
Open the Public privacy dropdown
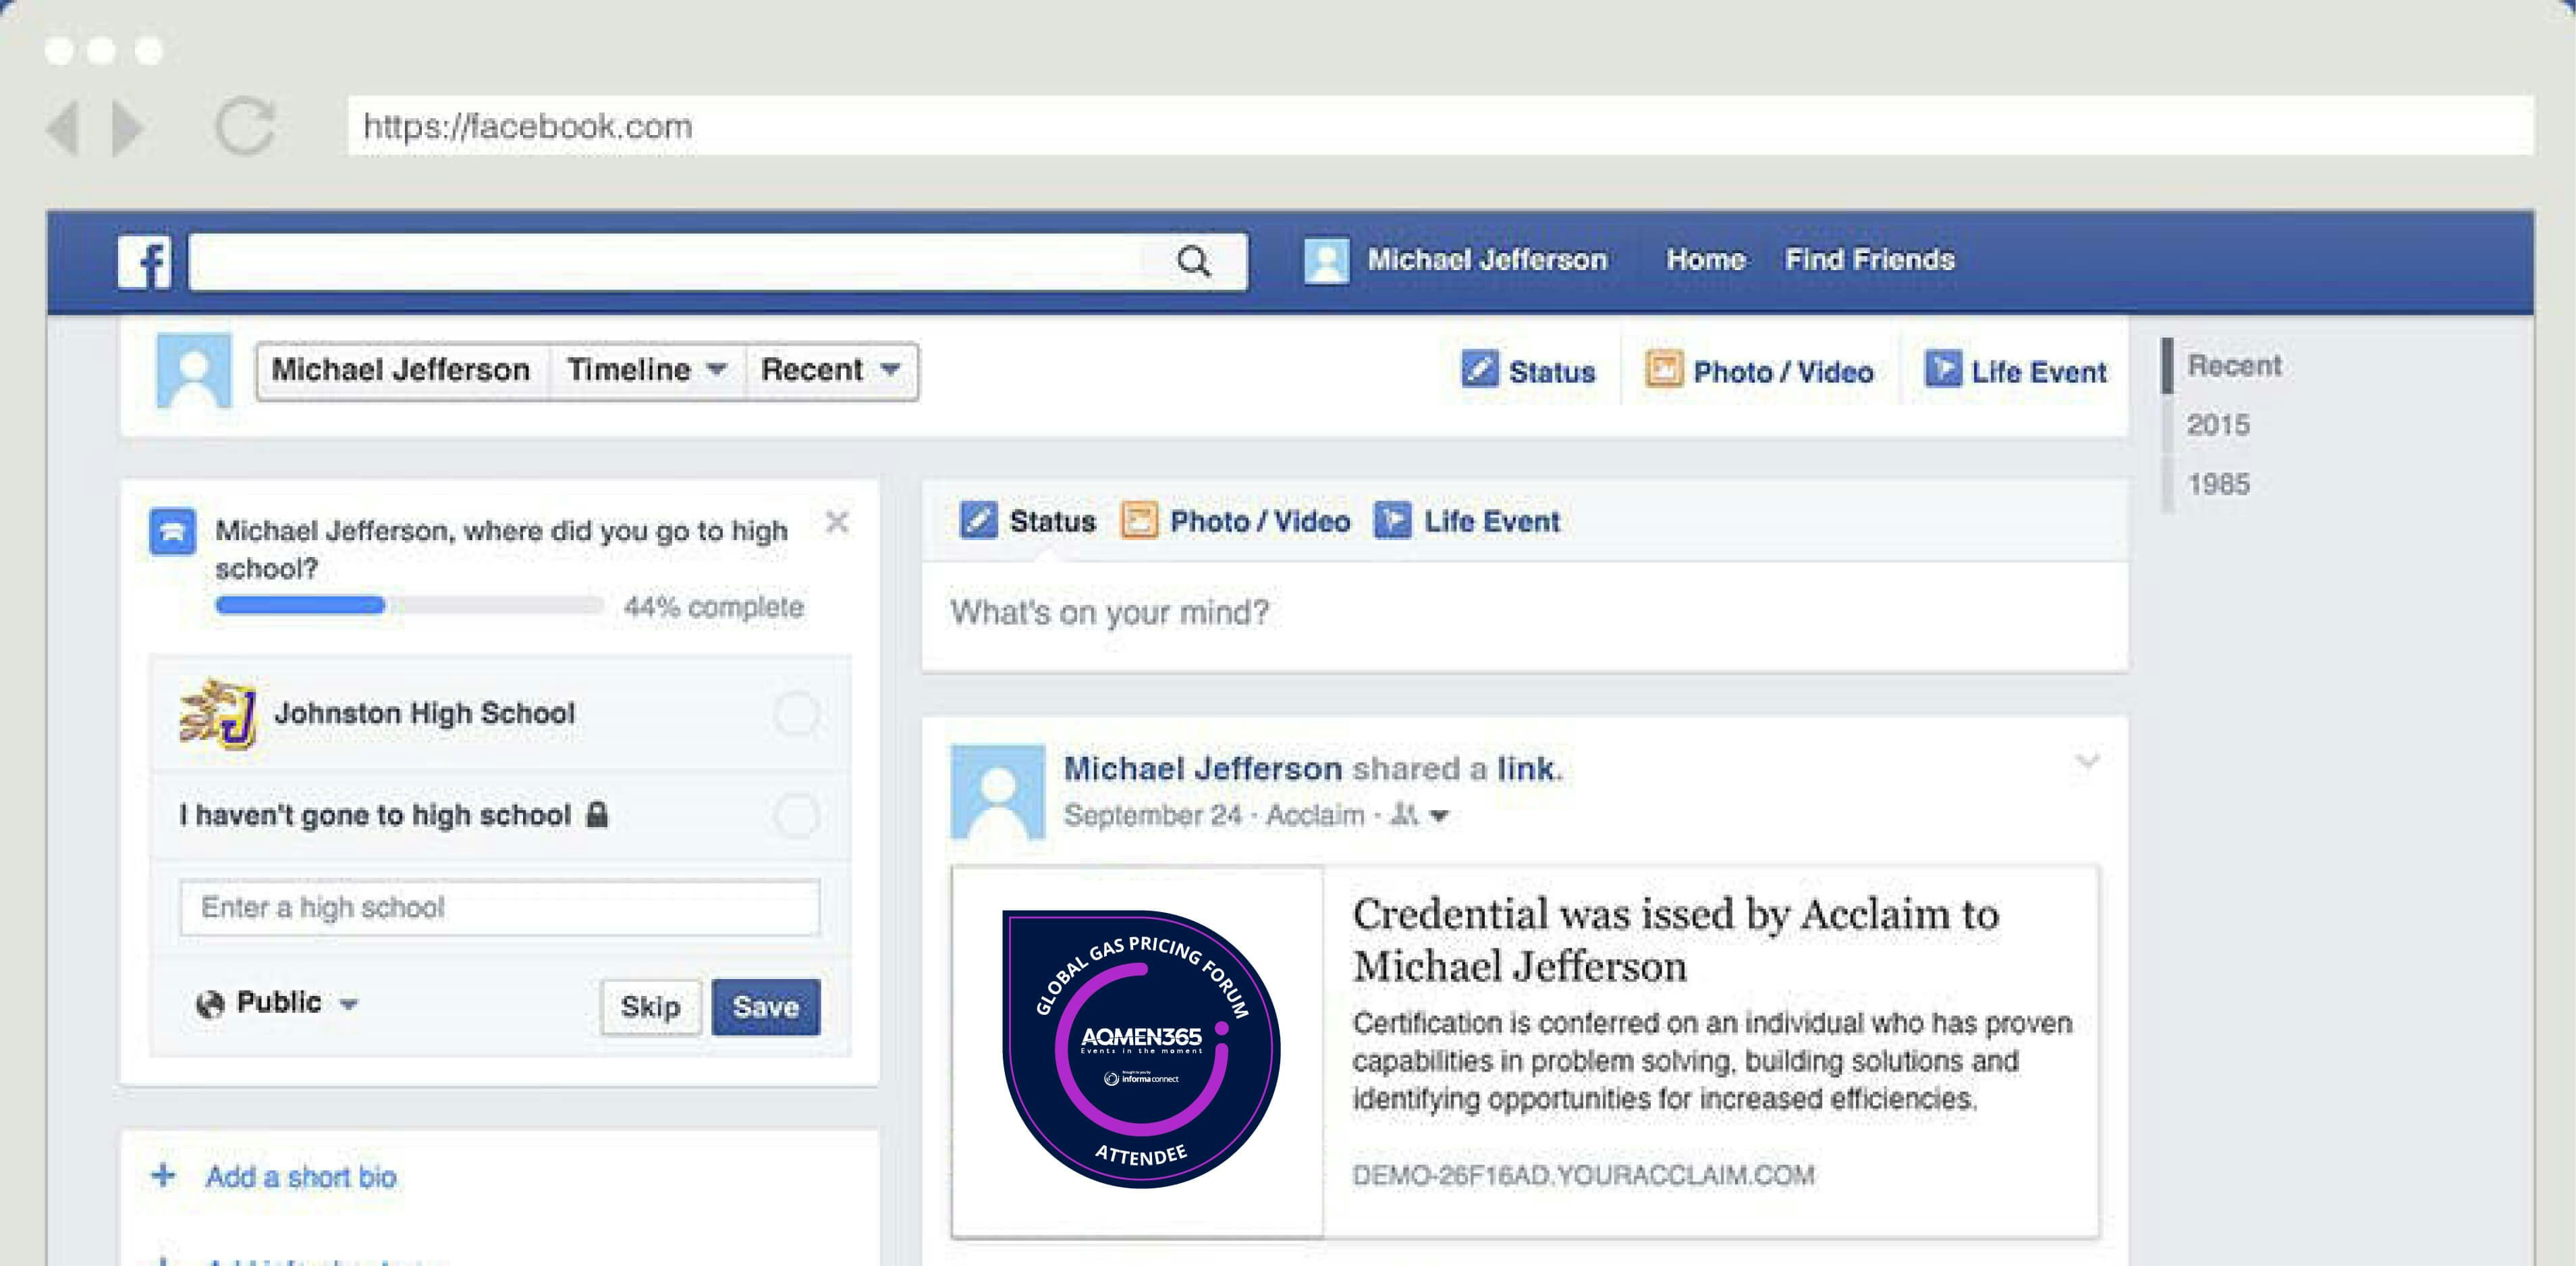(x=277, y=1003)
